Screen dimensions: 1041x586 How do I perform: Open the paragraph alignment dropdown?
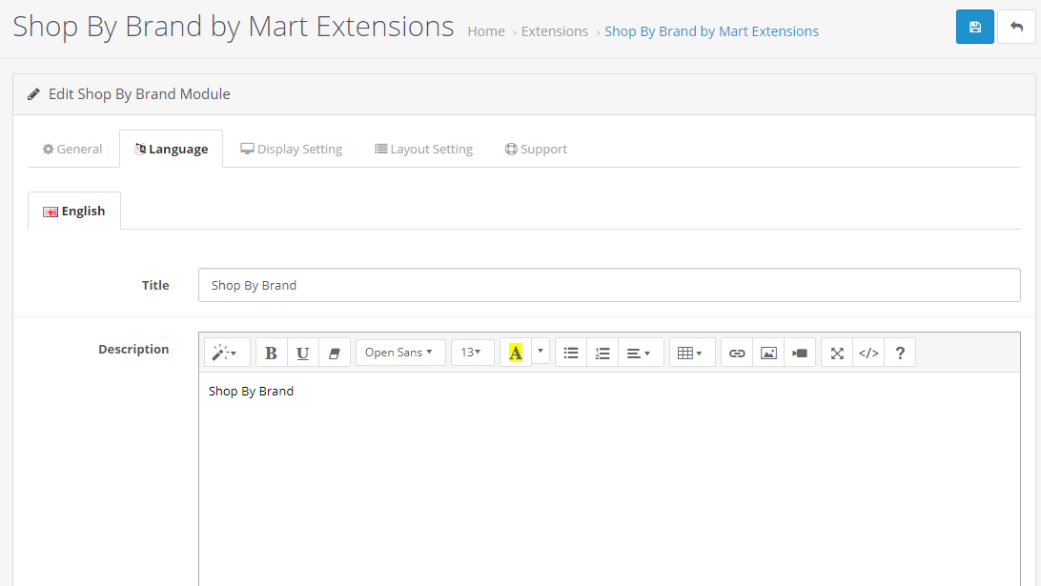pyautogui.click(x=641, y=354)
